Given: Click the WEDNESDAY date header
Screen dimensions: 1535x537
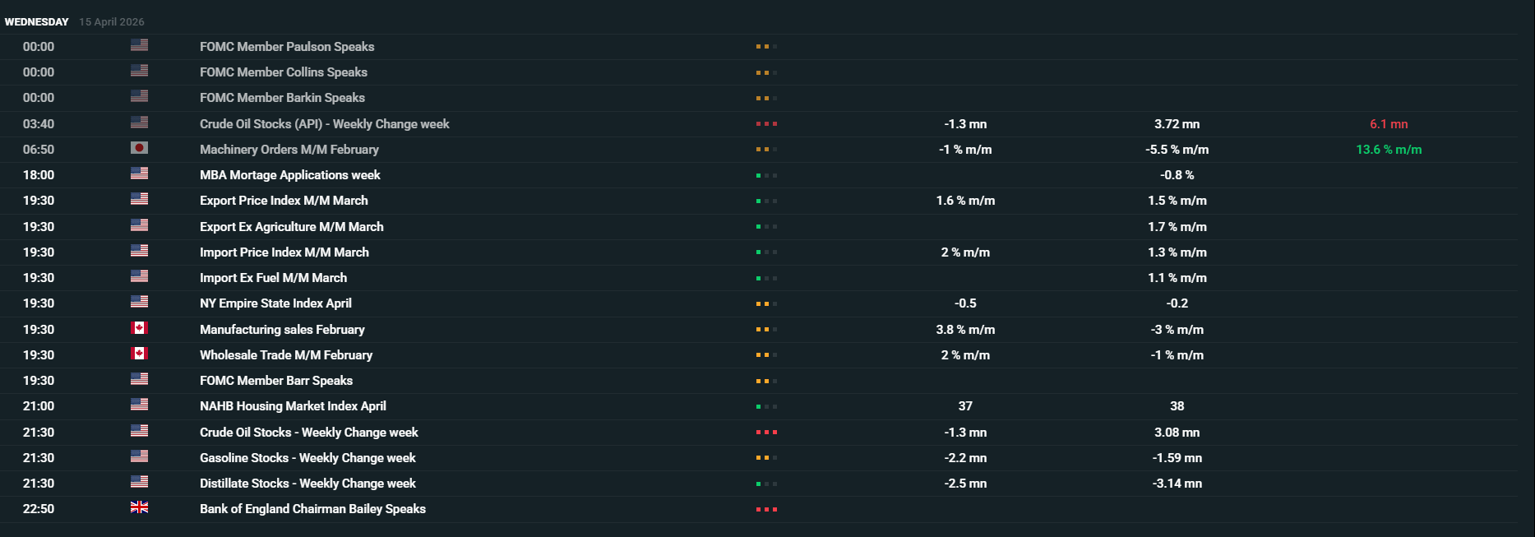Looking at the screenshot, I should (x=37, y=22).
